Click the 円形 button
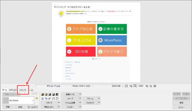Image resolution: width=192 pixels, height=111 pixels. click(x=8, y=107)
